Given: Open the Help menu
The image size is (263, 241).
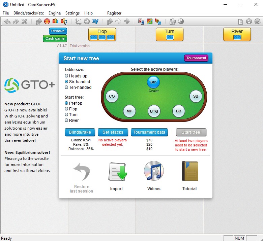Looking at the screenshot, I should tap(88, 13).
